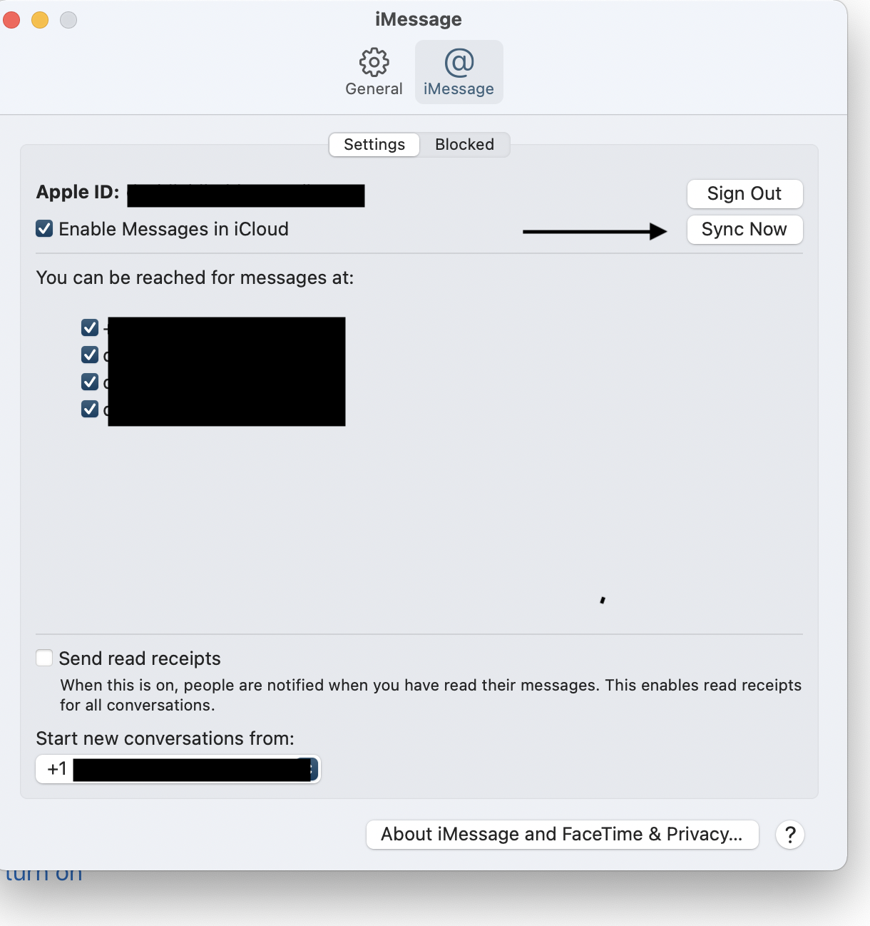Uncheck the second reachable address checkbox

90,355
